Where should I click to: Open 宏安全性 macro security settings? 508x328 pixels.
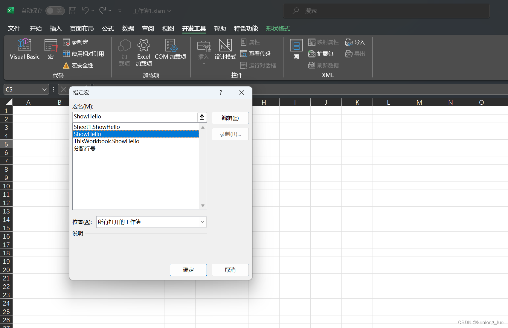(x=78, y=65)
